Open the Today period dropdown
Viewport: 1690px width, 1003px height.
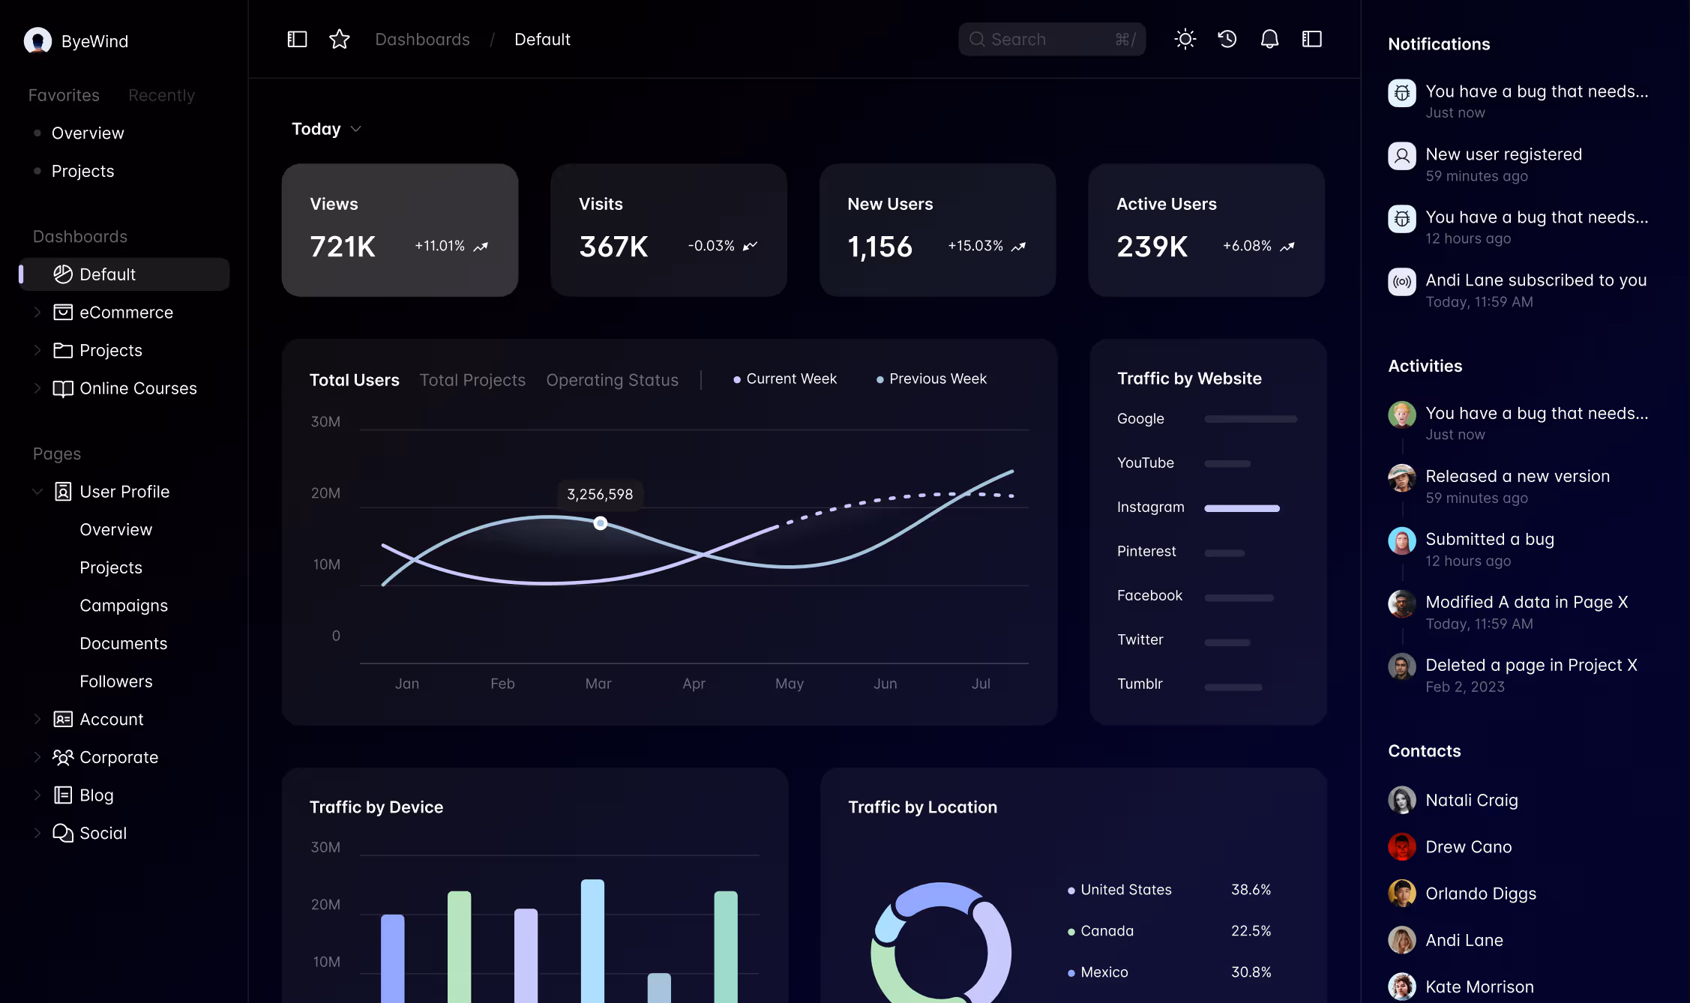(x=326, y=129)
